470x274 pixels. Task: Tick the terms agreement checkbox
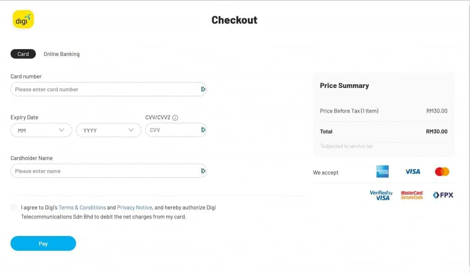(13, 208)
